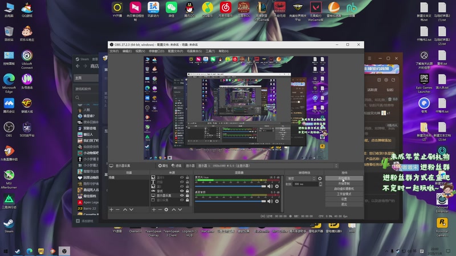Open Microsoft Edge desktop icon
The image size is (456, 256).
(x=9, y=83)
